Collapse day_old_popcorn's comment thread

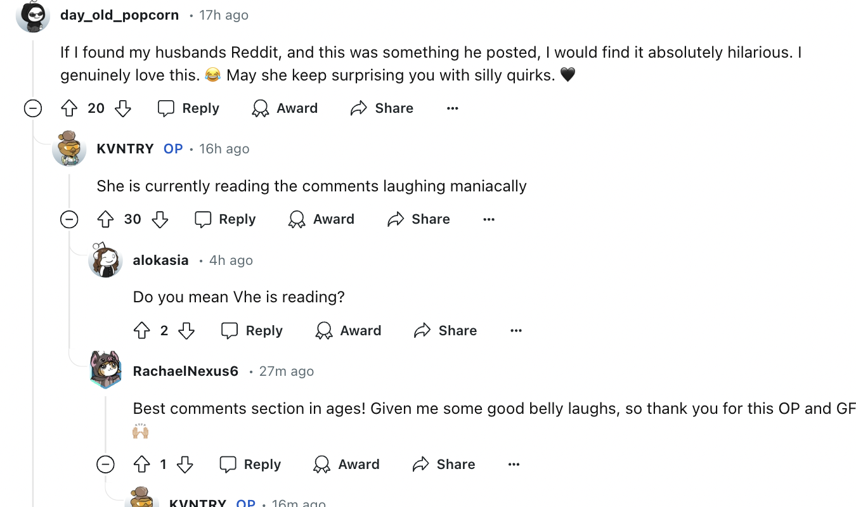point(33,108)
